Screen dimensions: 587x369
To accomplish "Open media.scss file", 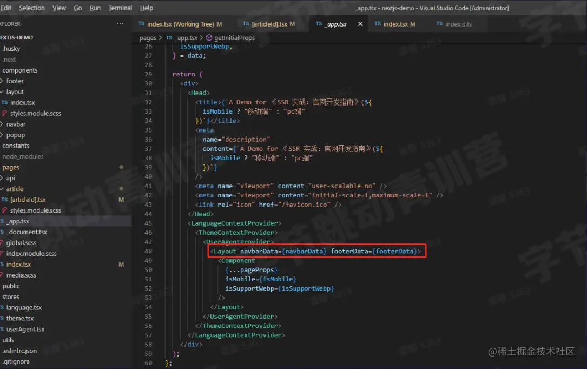I will (21, 275).
